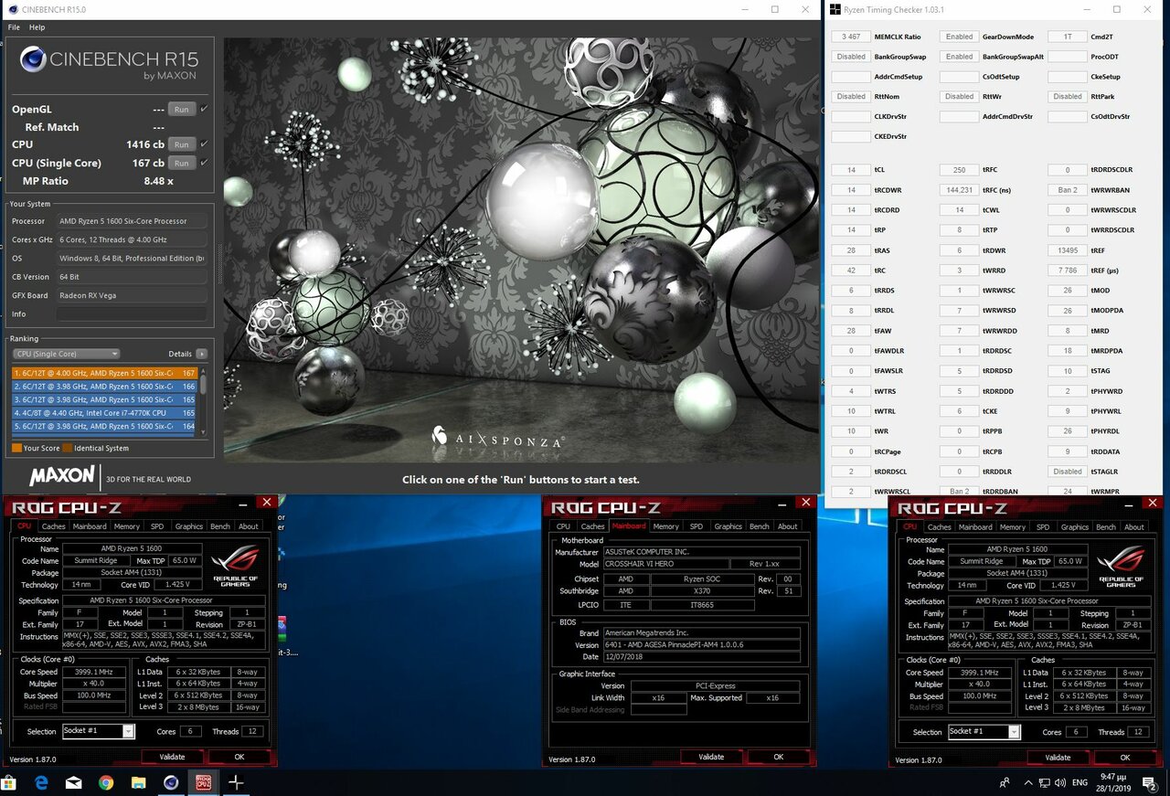The image size is (1170, 796).
Task: Open Mainboard tab in right CPU-Z window
Action: coord(975,527)
